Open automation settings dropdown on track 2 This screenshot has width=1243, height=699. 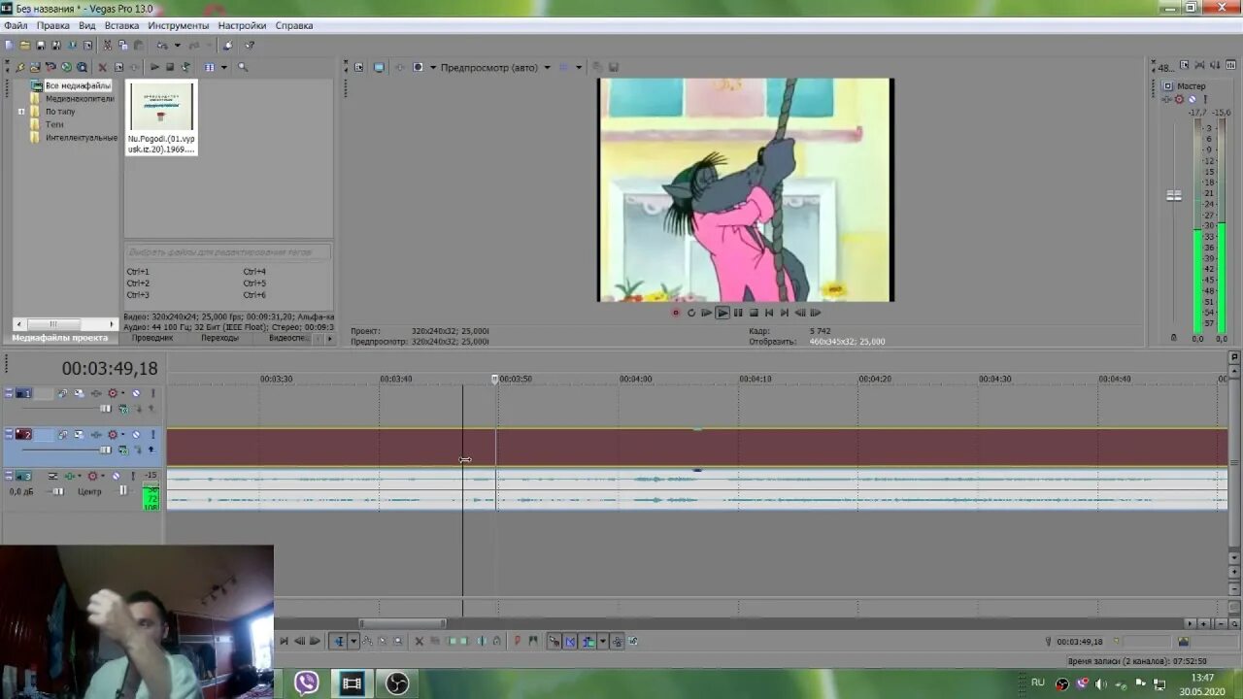coord(123,434)
